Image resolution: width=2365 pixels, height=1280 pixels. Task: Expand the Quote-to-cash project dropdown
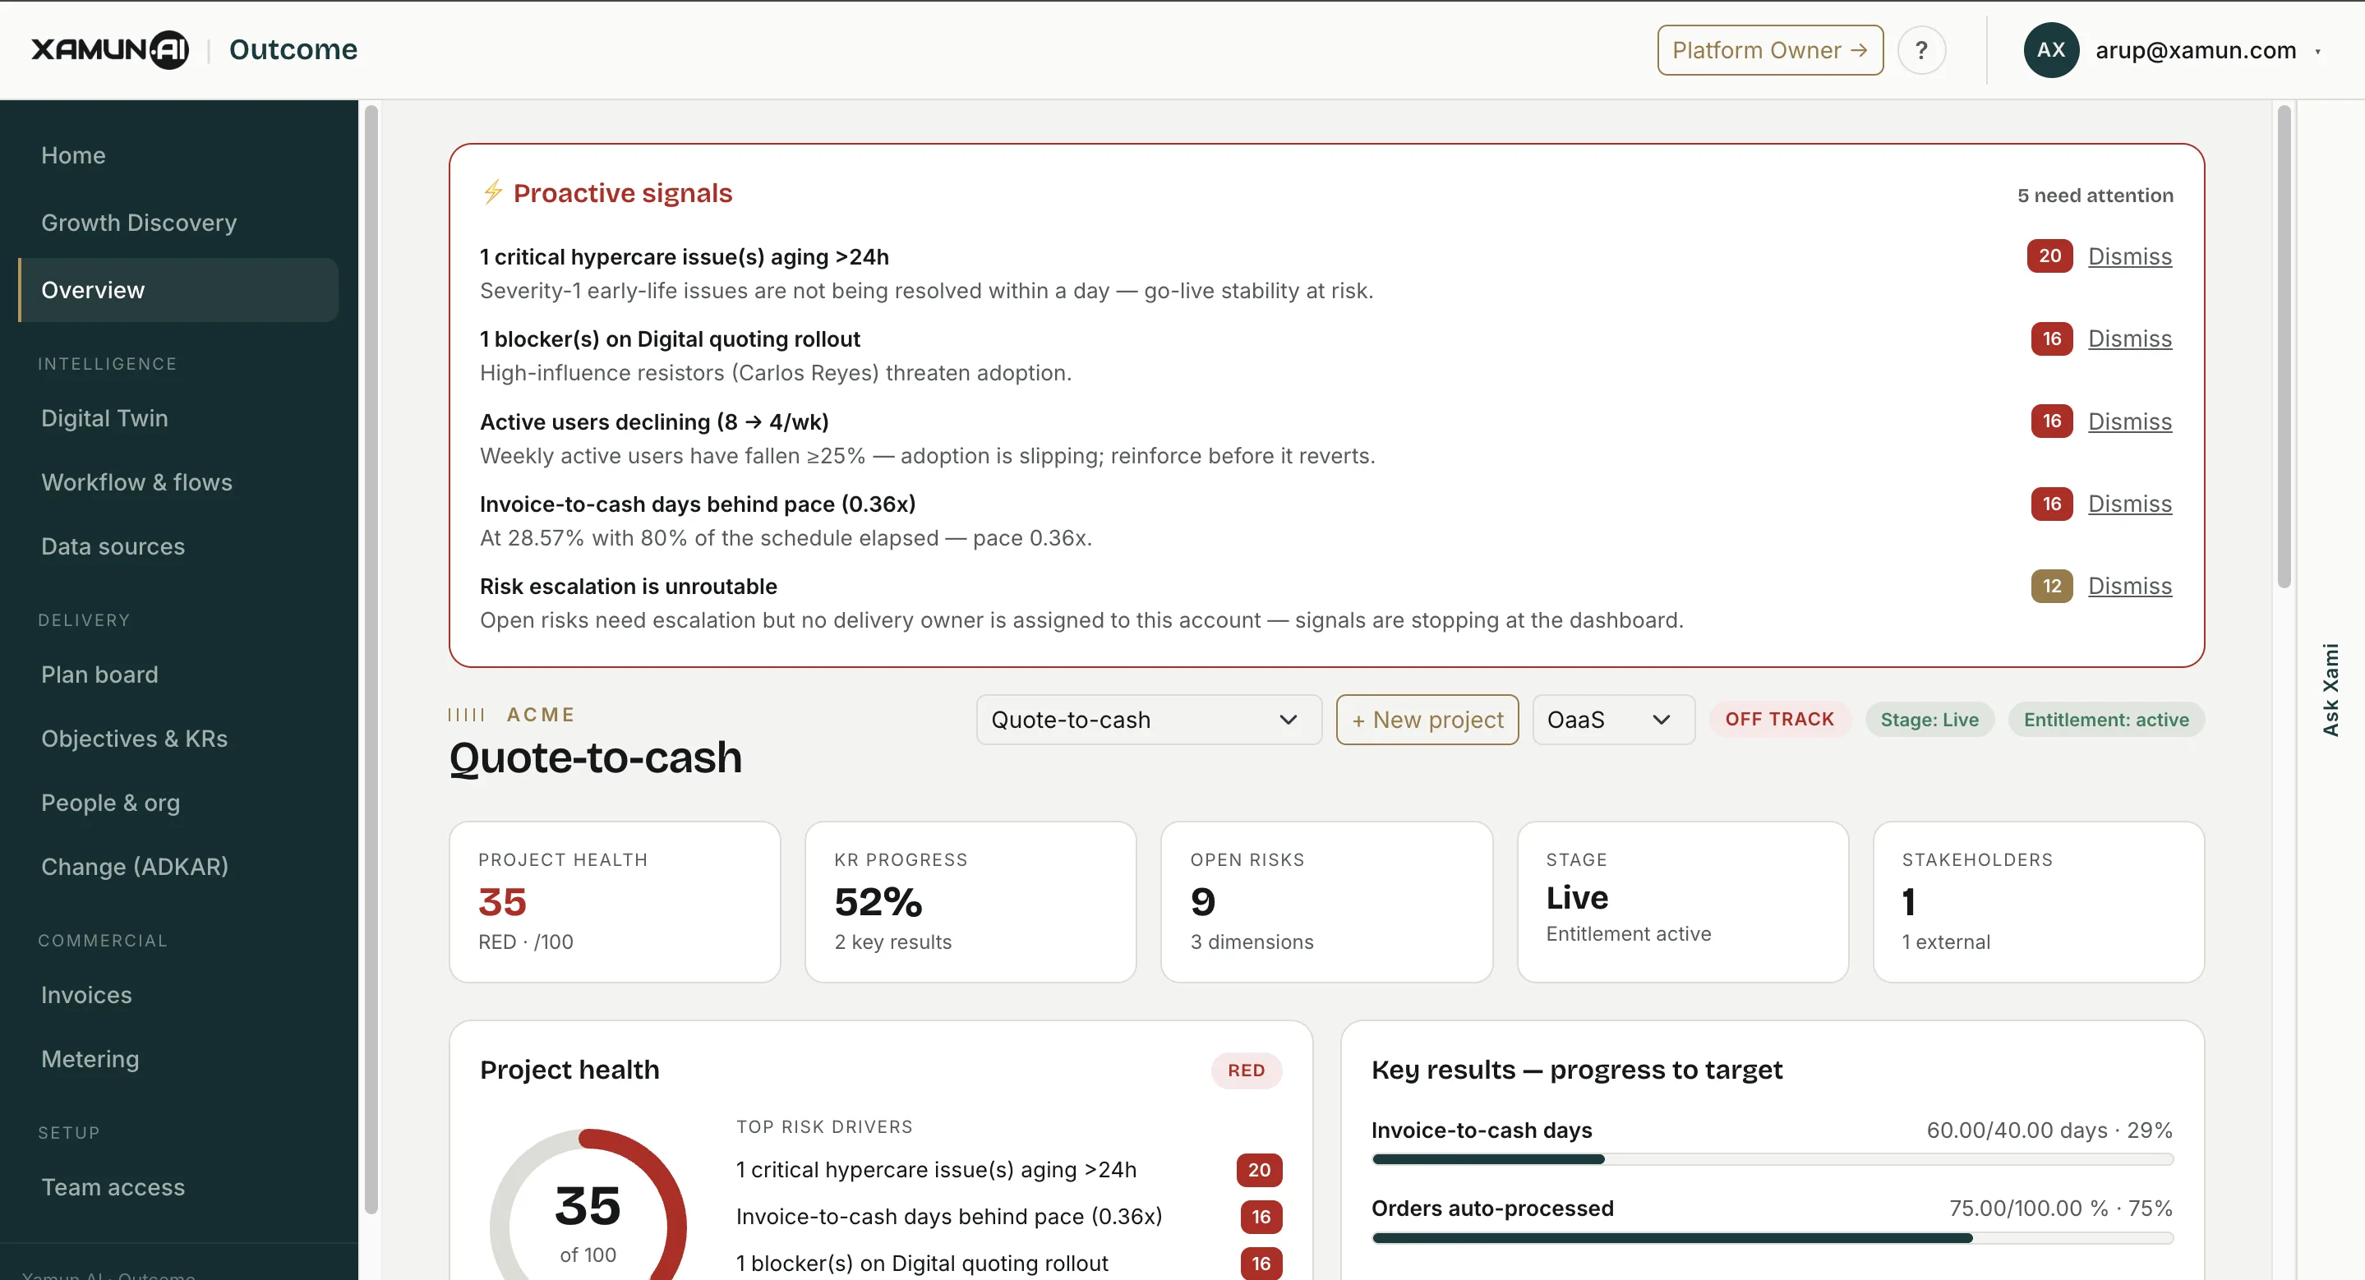pyautogui.click(x=1148, y=720)
